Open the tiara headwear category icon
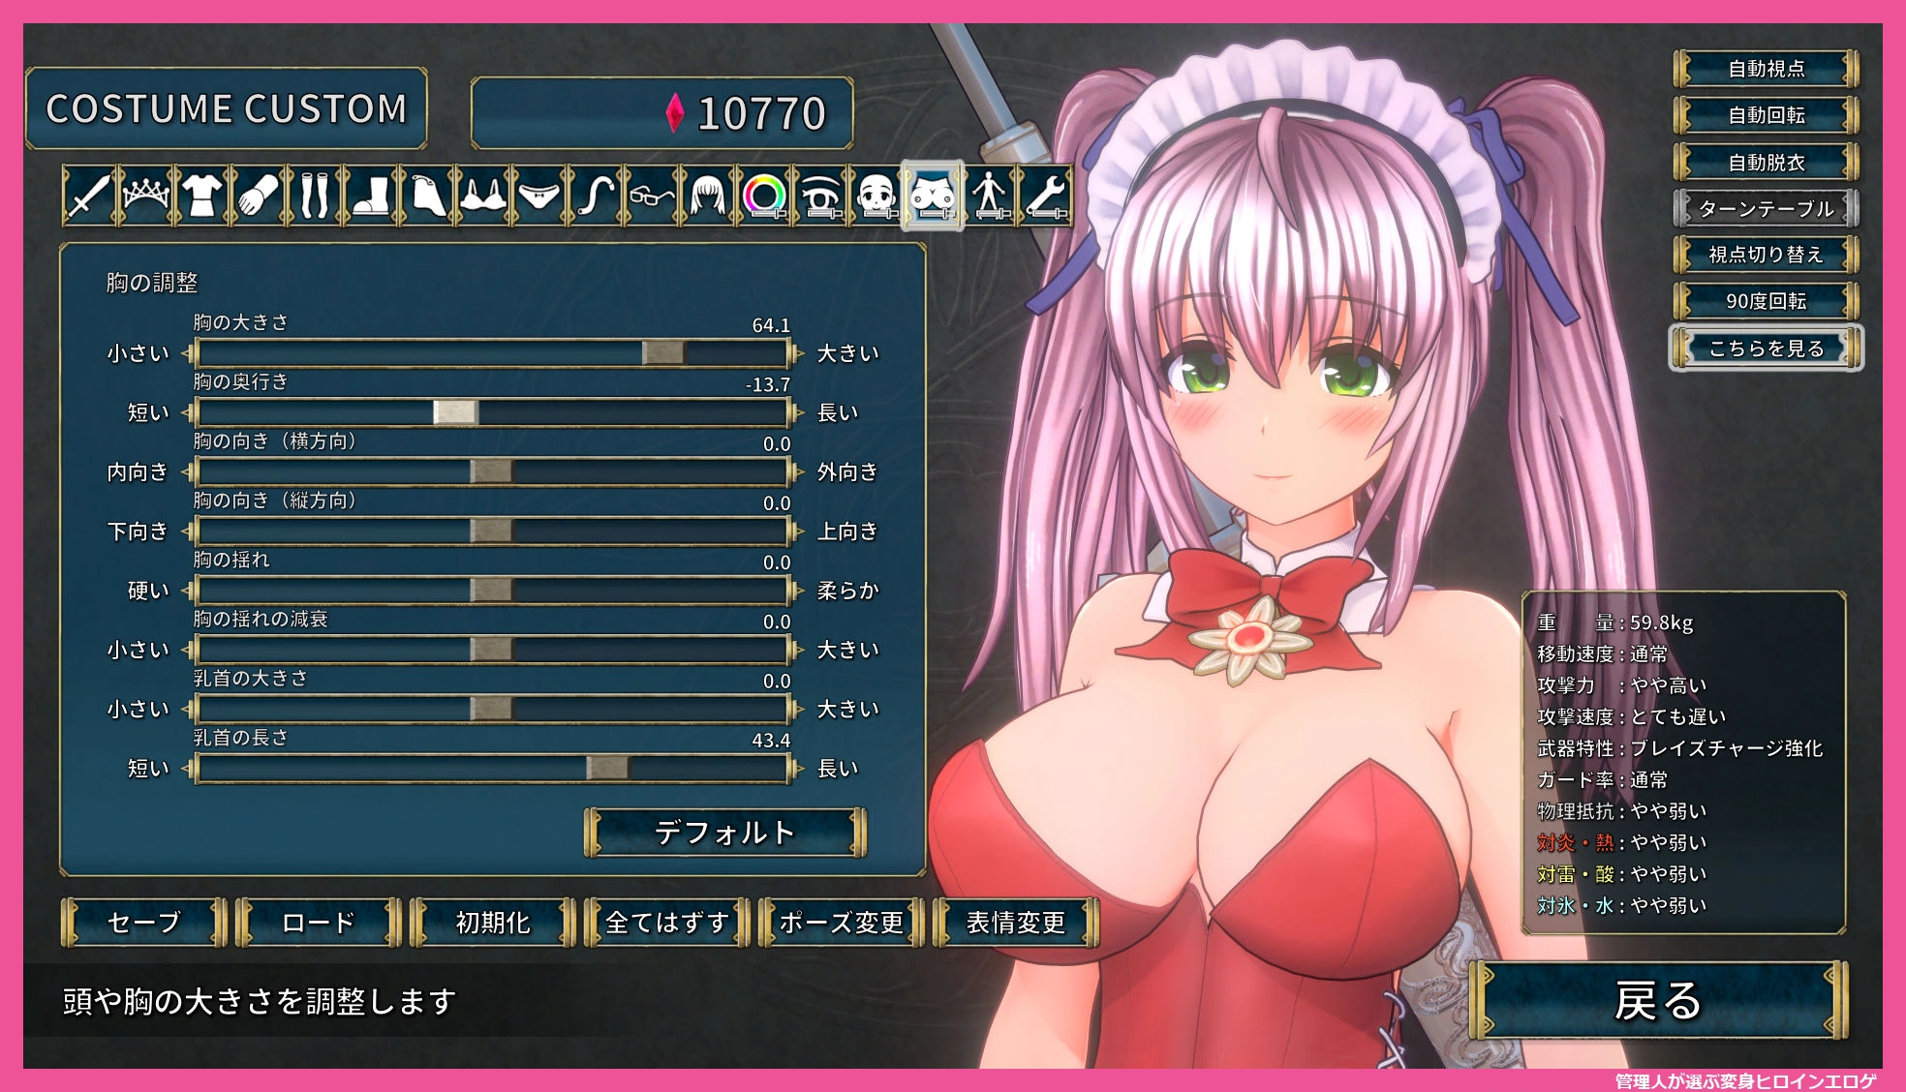1906x1092 pixels. pos(144,196)
